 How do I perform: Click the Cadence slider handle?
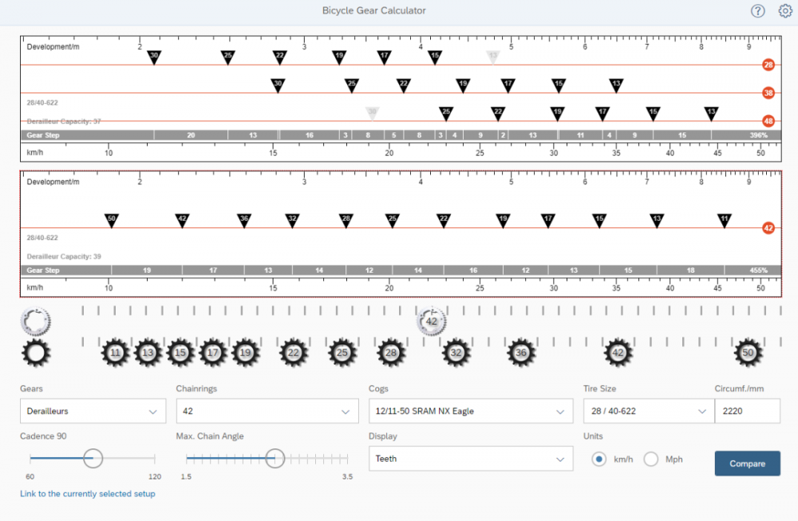(93, 459)
